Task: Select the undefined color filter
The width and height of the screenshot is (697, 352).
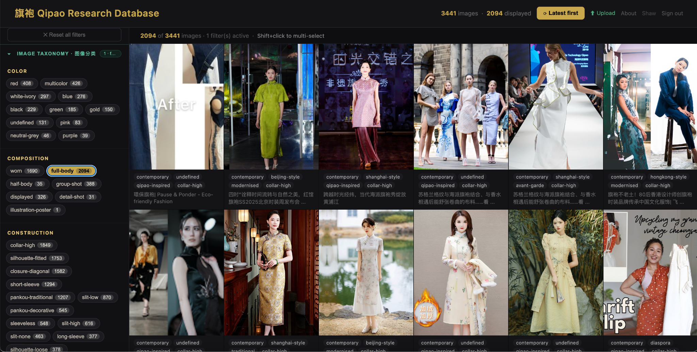Action: (30, 123)
